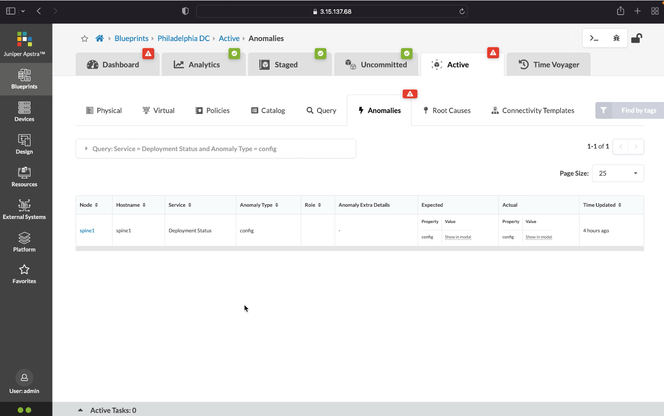Sort table by Node column

point(89,205)
